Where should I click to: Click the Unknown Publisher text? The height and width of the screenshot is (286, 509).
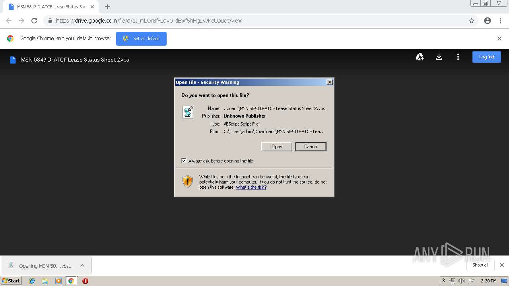coord(245,116)
